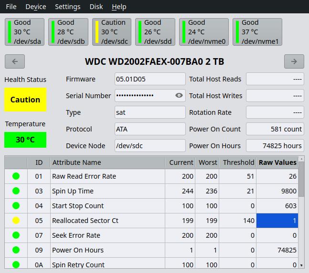Select the /dev/sda disk button

(24, 32)
